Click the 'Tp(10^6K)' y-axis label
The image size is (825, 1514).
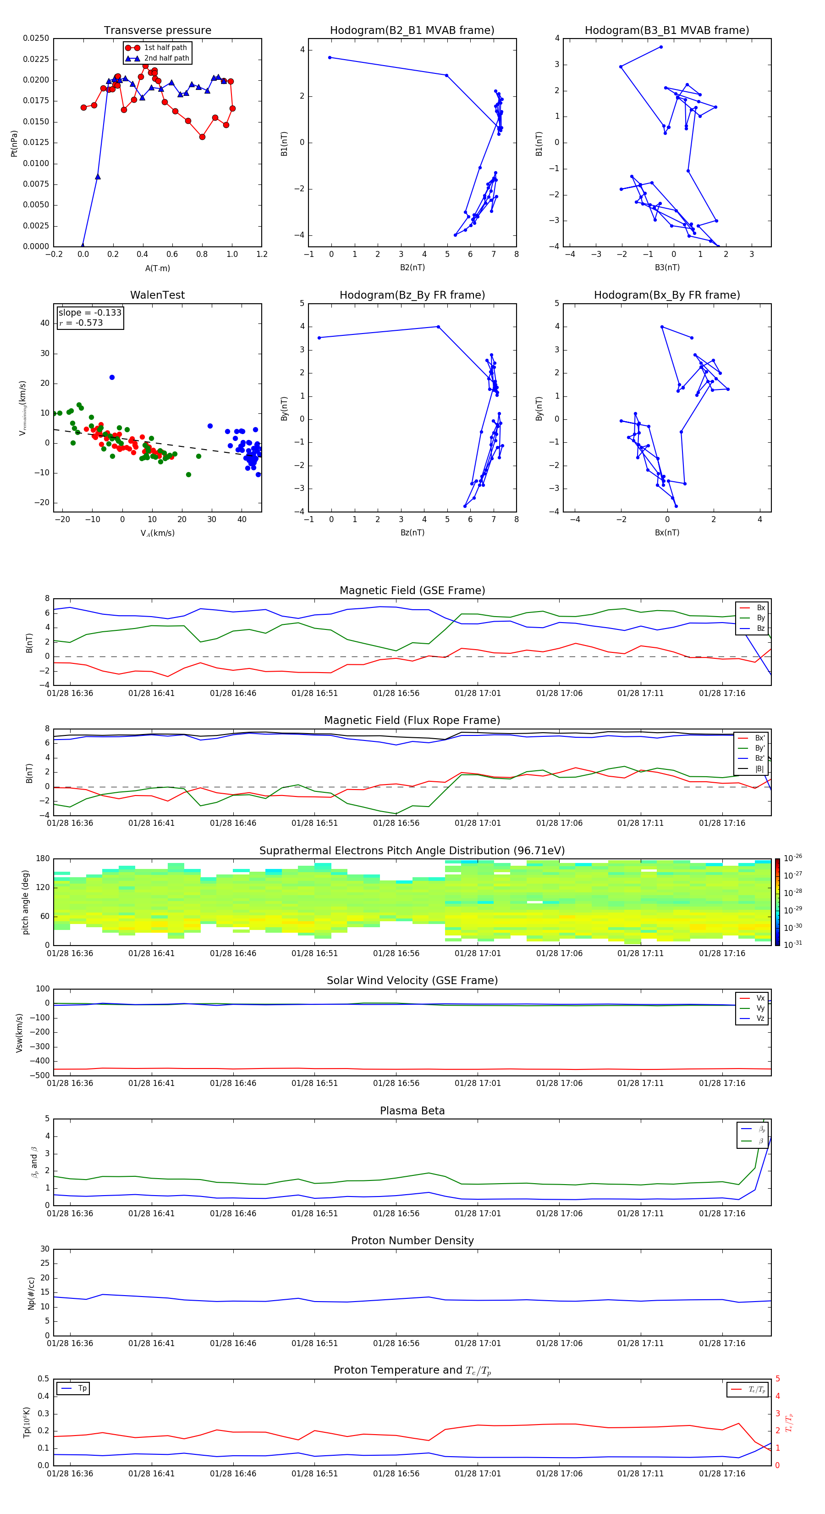27,1422
